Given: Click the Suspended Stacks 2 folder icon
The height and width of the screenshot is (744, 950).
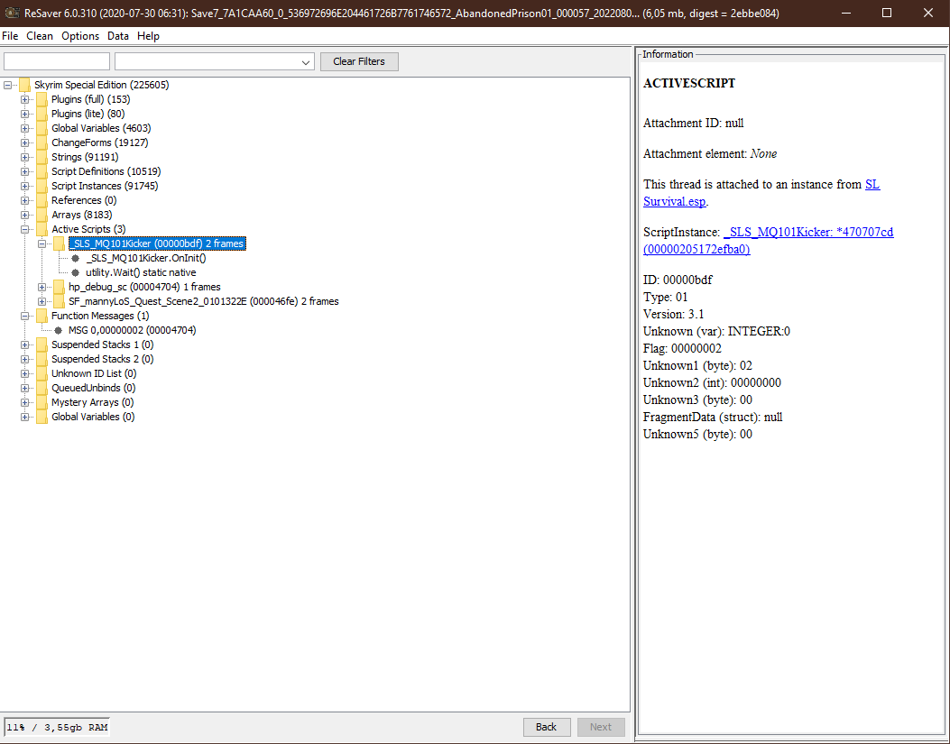Looking at the screenshot, I should 42,359.
